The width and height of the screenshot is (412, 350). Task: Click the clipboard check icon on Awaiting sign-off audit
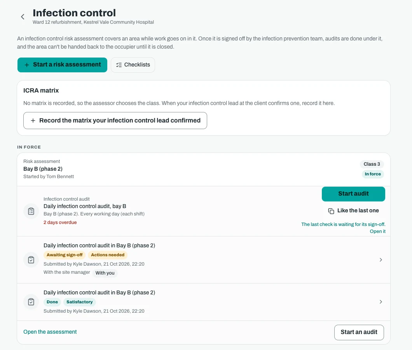[31, 260]
